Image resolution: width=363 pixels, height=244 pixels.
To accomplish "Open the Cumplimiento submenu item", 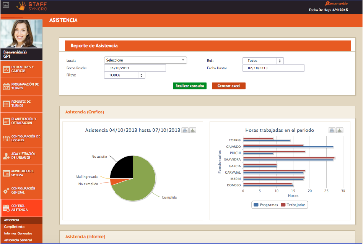I will point(14,227).
